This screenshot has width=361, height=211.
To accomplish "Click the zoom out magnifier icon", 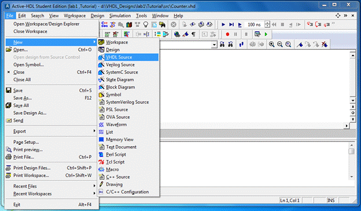I will tap(280, 44).
